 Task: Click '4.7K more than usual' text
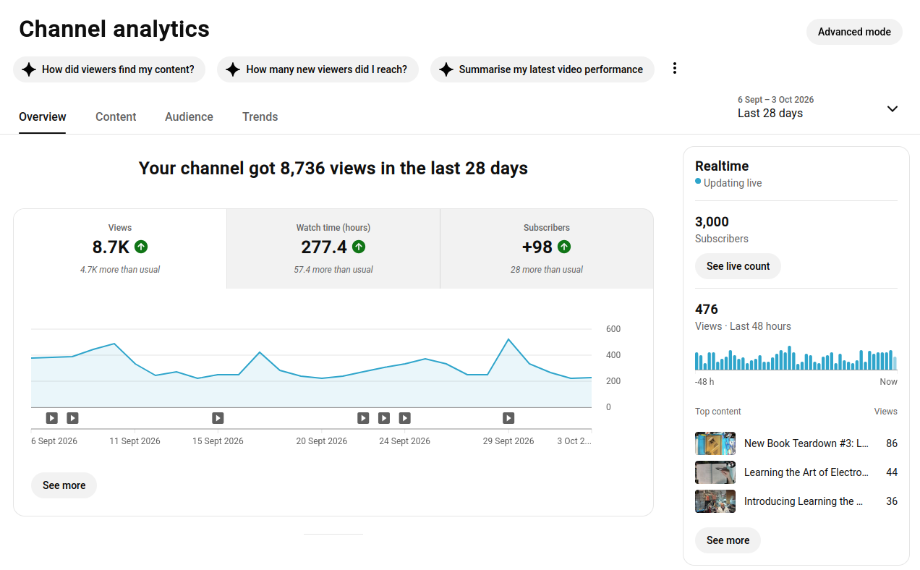coord(120,270)
